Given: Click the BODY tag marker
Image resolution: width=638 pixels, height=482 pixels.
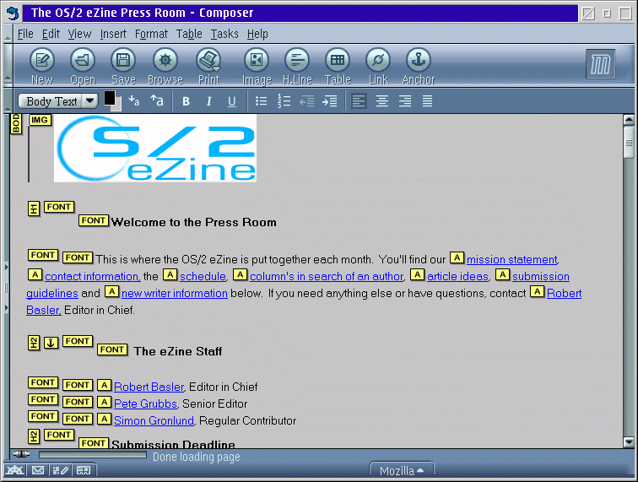Looking at the screenshot, I should (x=16, y=123).
